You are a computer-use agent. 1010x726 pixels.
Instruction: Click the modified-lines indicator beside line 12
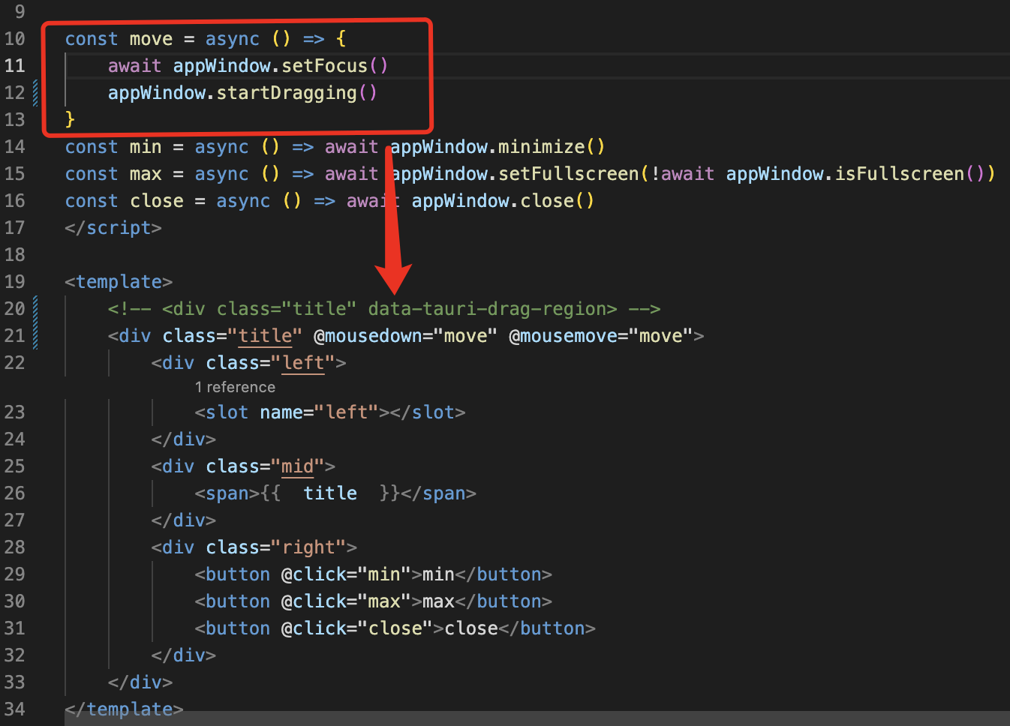click(x=35, y=92)
